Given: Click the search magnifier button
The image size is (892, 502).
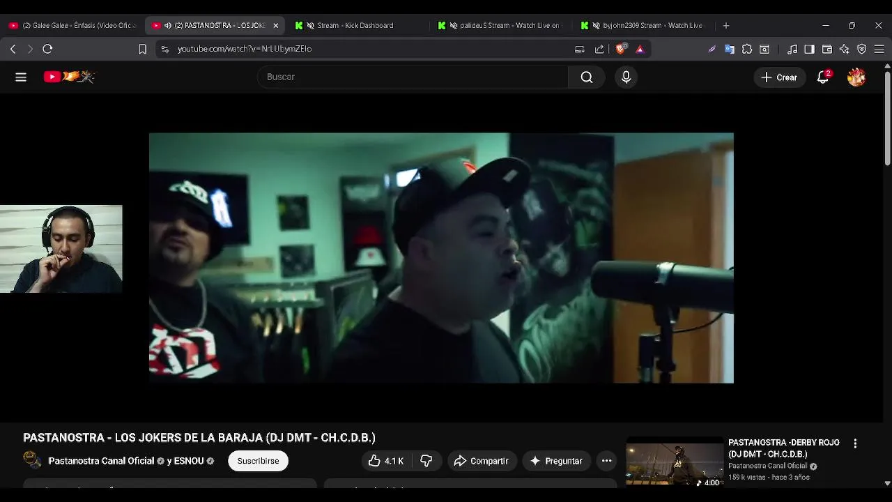Looking at the screenshot, I should [587, 77].
